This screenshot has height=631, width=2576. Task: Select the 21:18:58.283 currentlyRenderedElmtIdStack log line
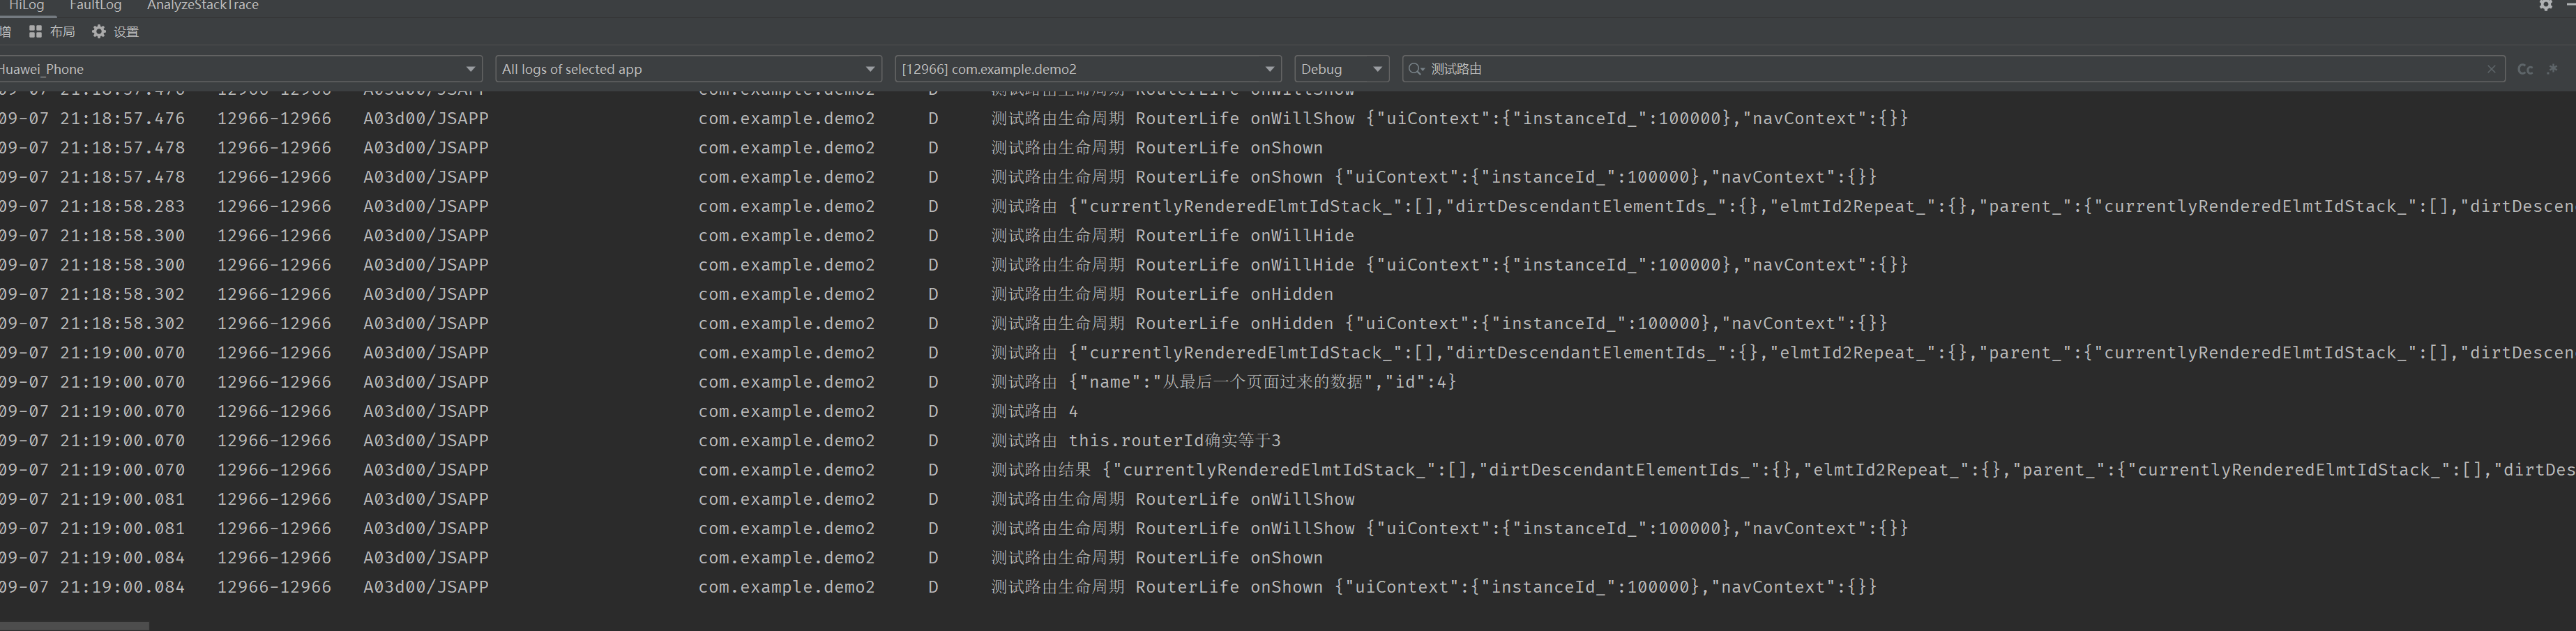pyautogui.click(x=1288, y=206)
